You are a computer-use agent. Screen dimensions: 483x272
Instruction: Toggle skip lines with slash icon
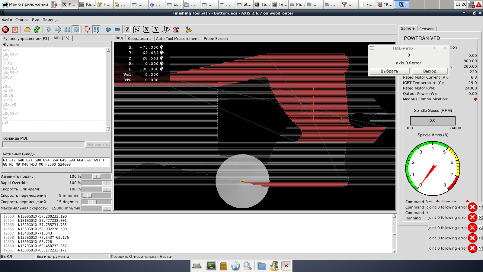click(x=88, y=30)
